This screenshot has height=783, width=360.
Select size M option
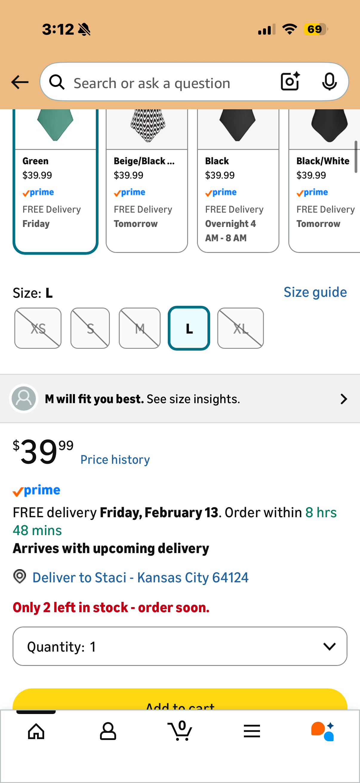(140, 328)
